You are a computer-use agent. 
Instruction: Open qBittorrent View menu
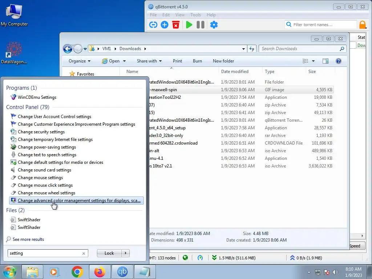tap(180, 15)
